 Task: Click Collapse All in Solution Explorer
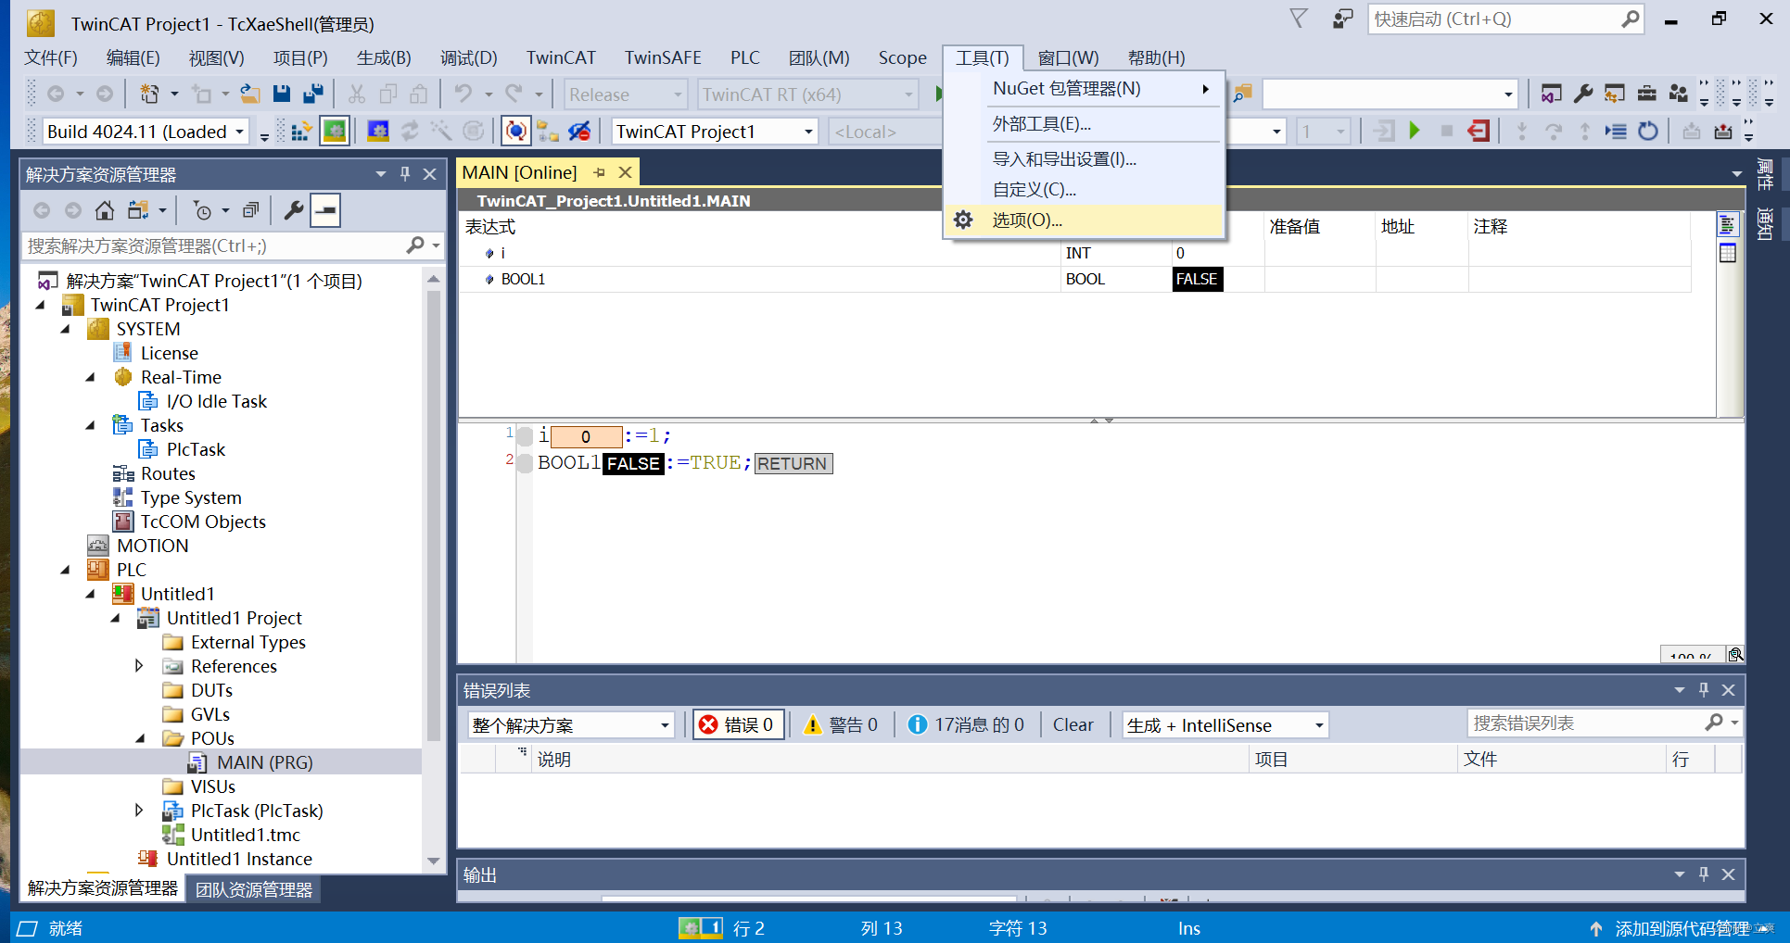(250, 210)
